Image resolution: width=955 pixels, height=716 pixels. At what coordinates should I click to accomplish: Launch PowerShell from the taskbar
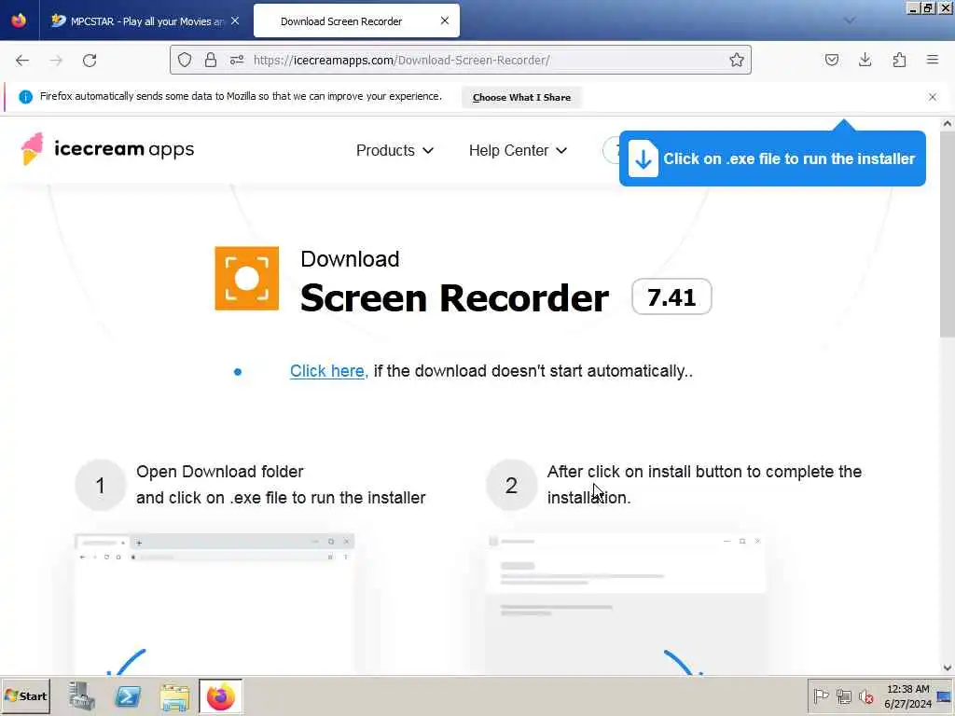tap(128, 696)
